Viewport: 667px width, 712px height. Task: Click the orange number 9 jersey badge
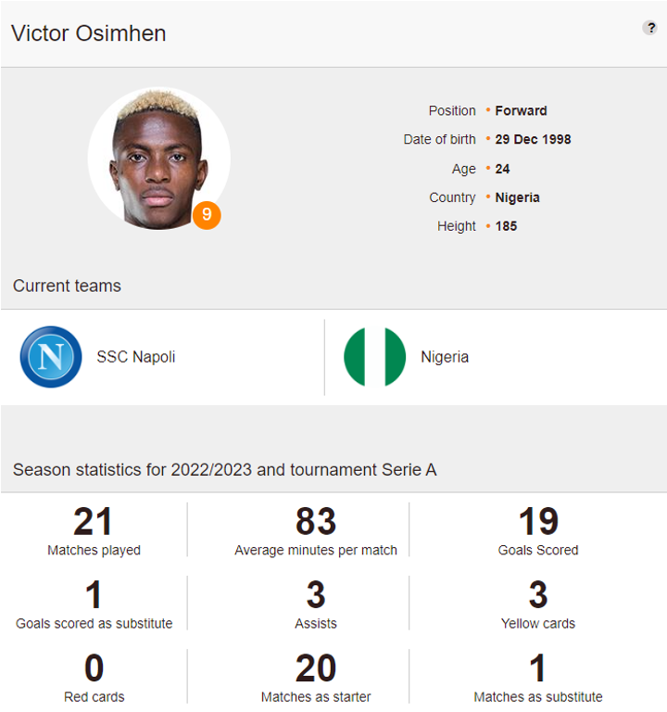(x=207, y=215)
